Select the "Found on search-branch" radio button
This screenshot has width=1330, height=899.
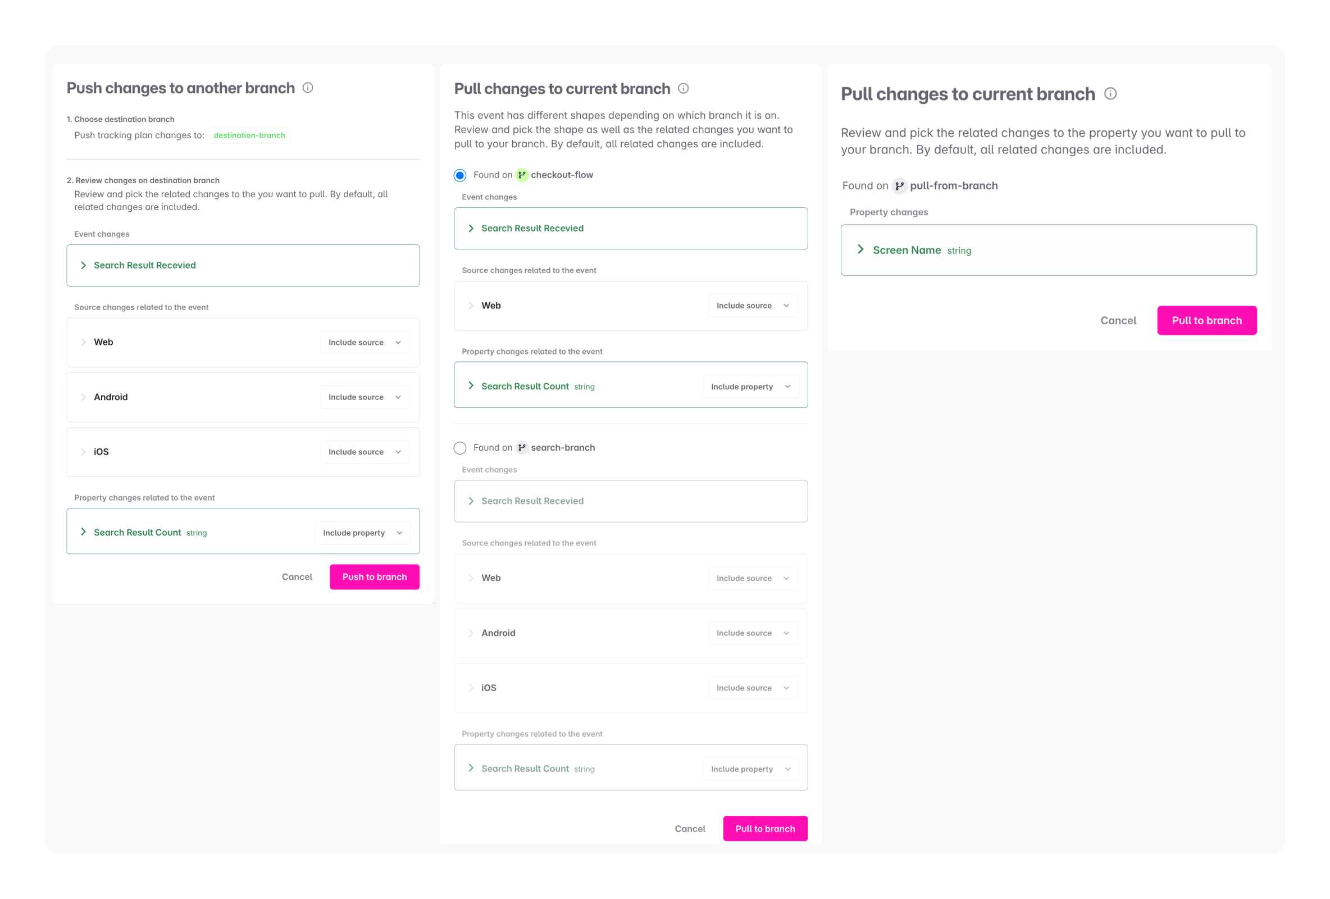459,448
